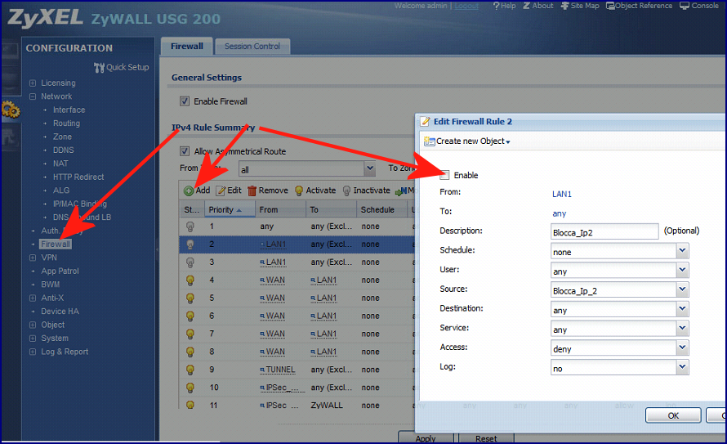The height and width of the screenshot is (444, 727).
Task: Expand the VPN tree node
Action: (33, 258)
